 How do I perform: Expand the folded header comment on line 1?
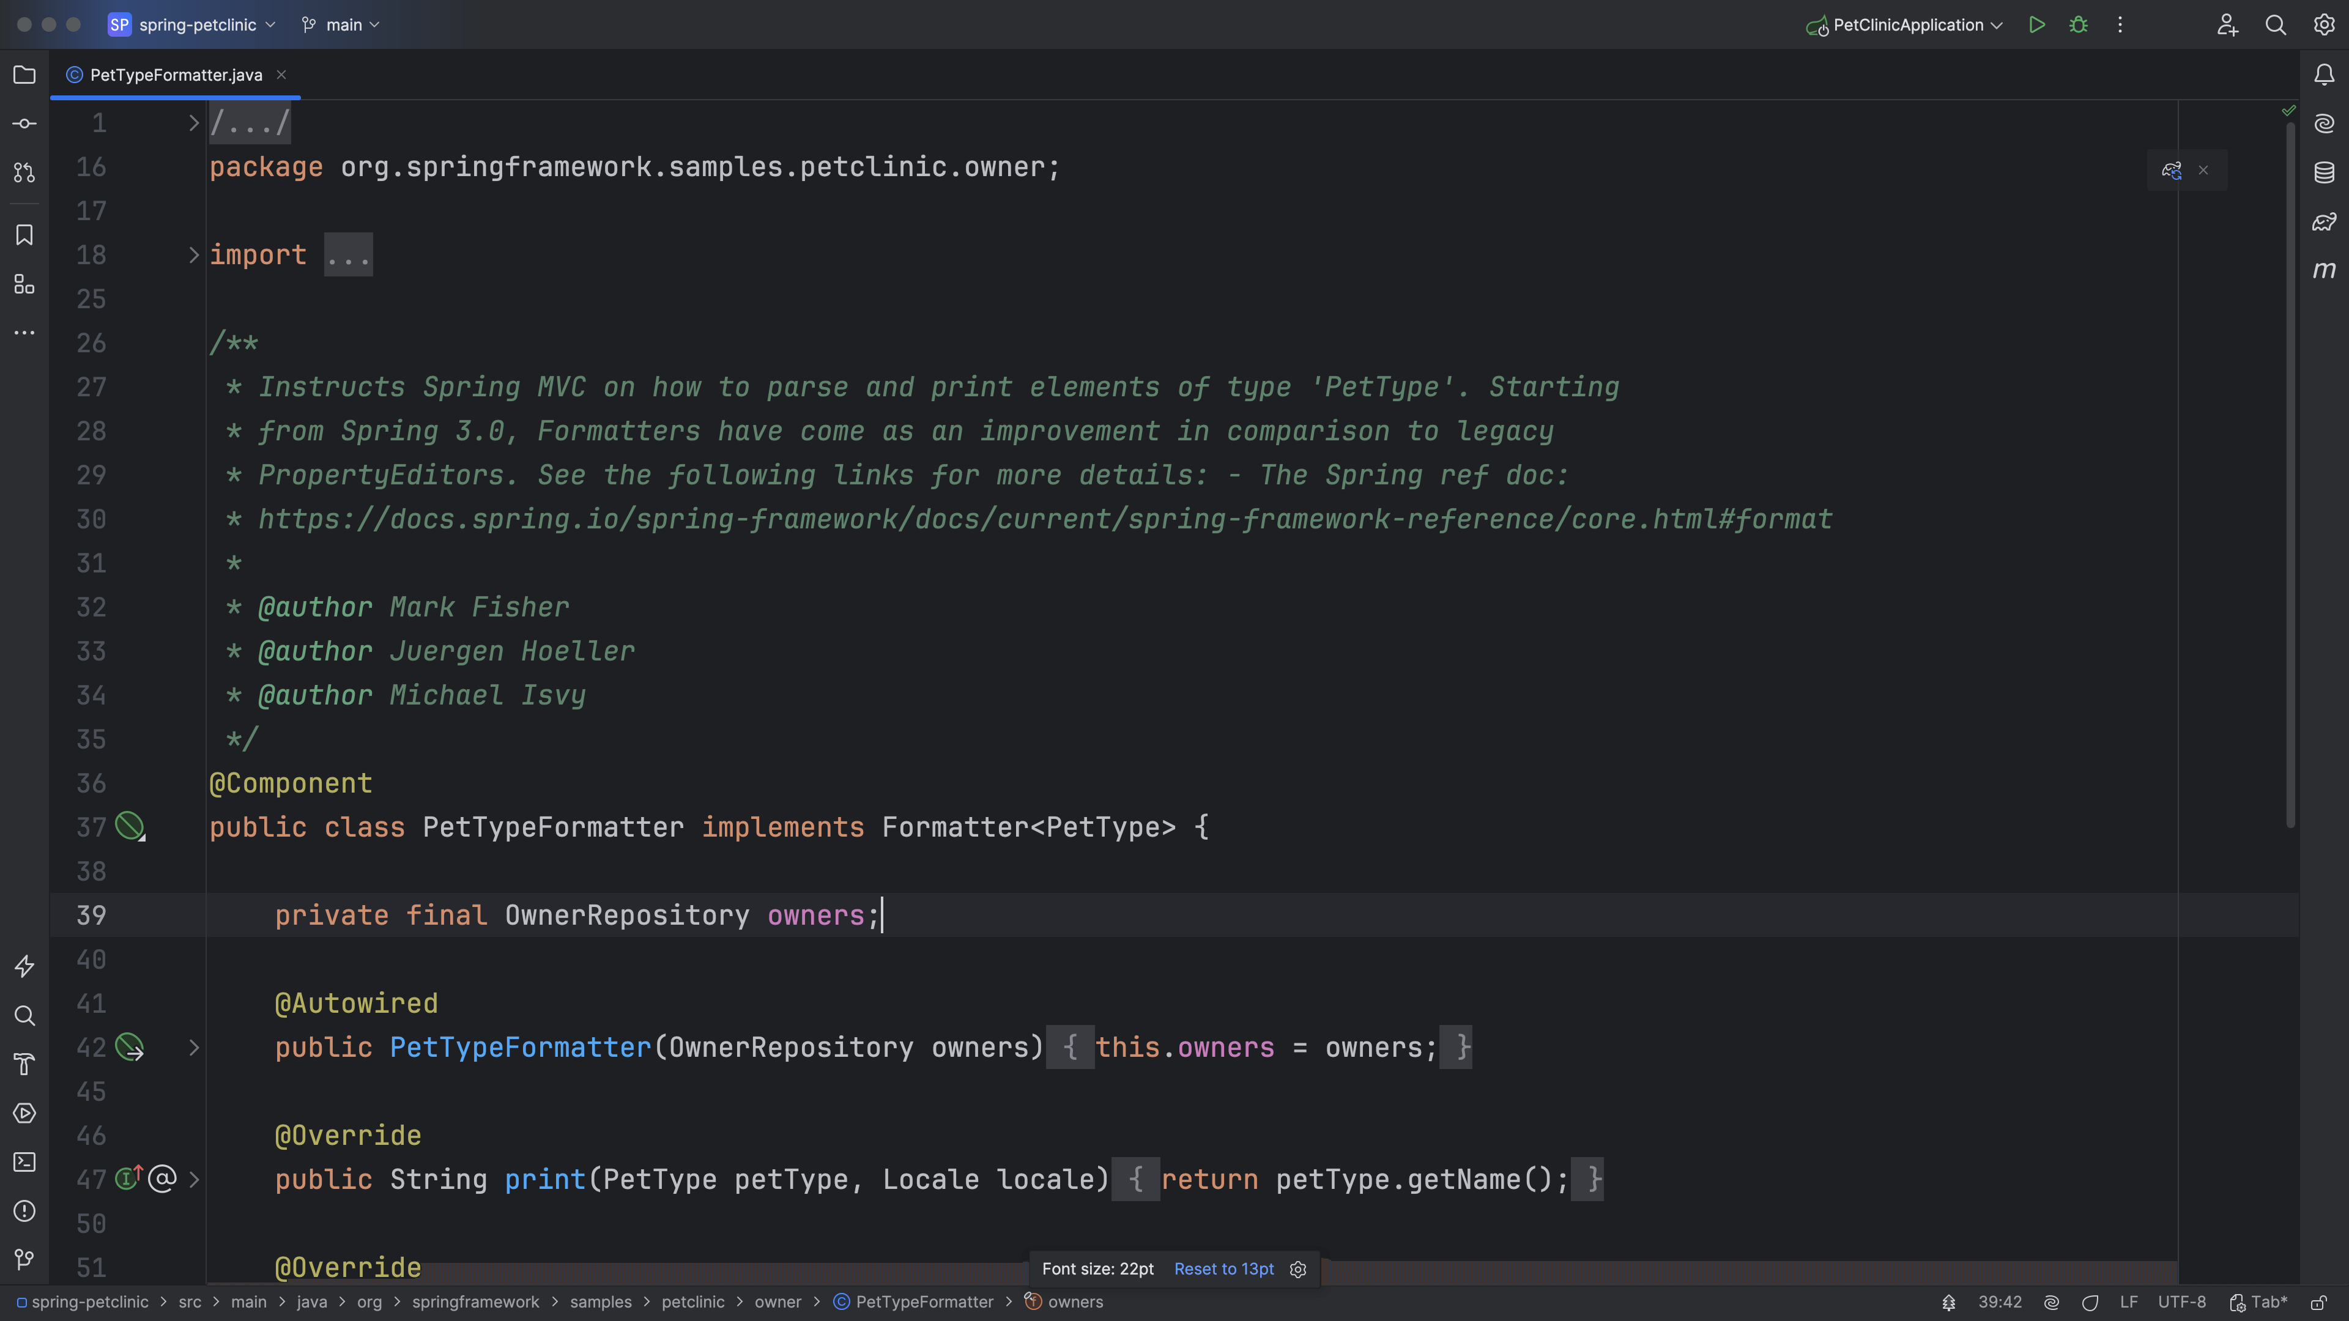[193, 122]
